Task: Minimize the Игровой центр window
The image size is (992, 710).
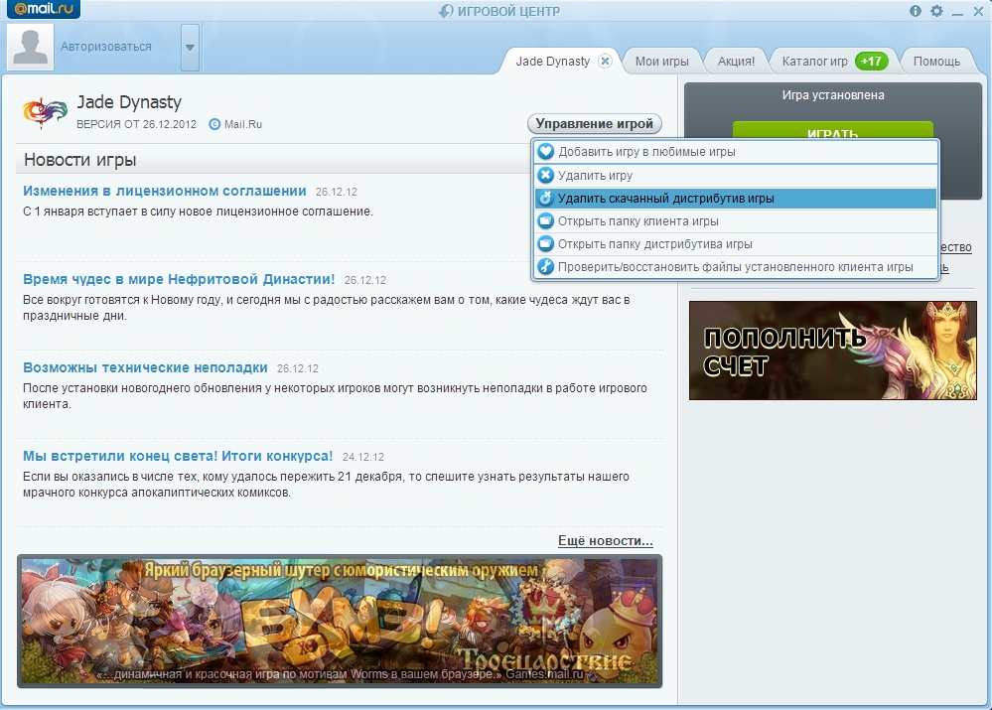Action: click(x=958, y=12)
